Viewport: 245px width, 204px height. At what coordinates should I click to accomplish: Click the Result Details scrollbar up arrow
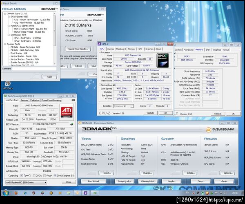(x=55, y=14)
